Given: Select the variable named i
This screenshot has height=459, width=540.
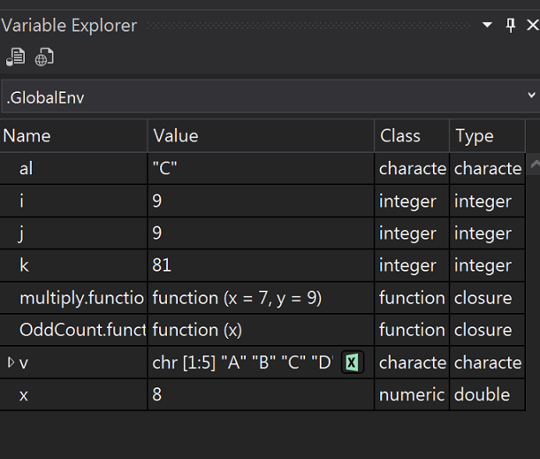Looking at the screenshot, I should coord(23,202).
